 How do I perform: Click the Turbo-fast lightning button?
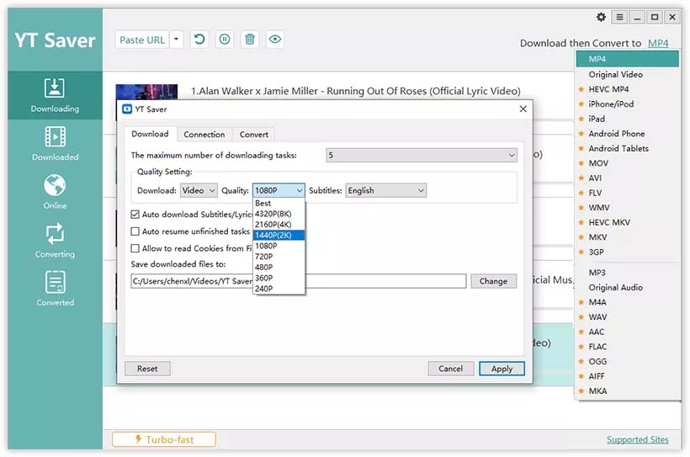[x=164, y=439]
